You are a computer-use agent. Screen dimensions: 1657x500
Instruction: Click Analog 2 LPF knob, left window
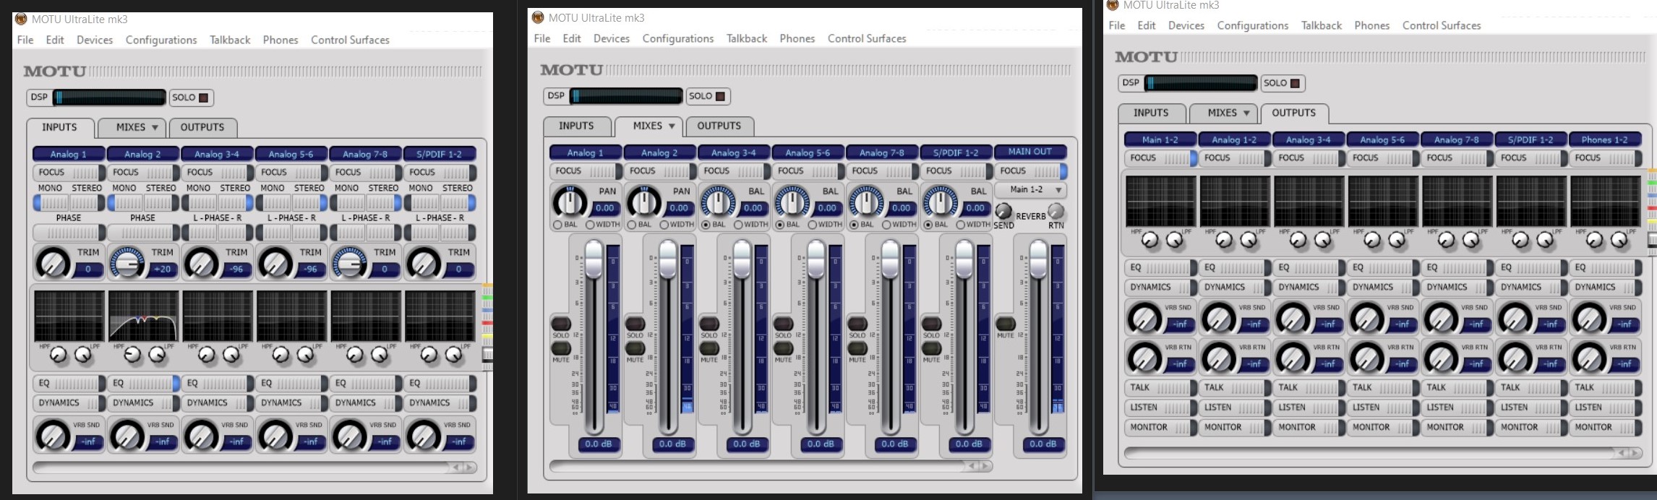pyautogui.click(x=157, y=355)
